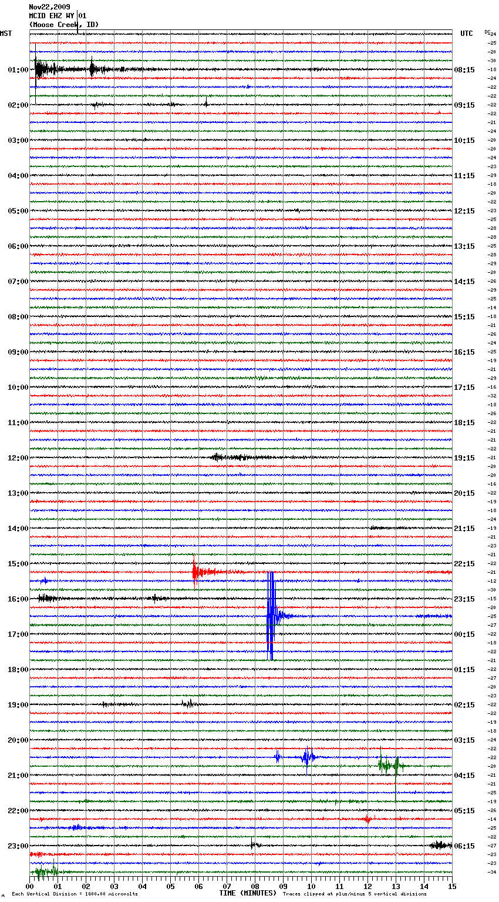499x902 pixels.
Task: Select the 01:00 MST time label
Action: pyautogui.click(x=18, y=70)
